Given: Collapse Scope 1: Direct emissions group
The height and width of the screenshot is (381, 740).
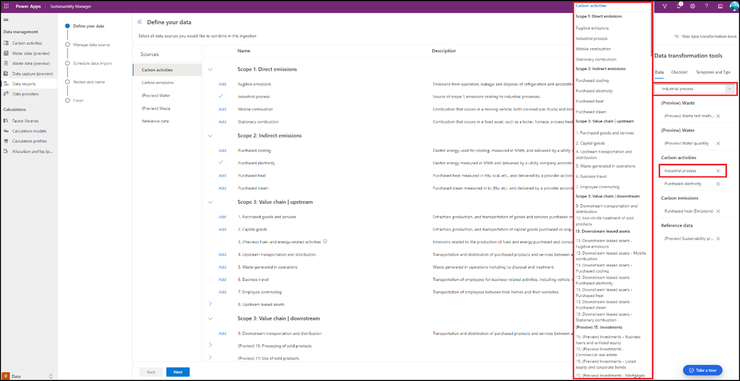Looking at the screenshot, I should tap(210, 69).
